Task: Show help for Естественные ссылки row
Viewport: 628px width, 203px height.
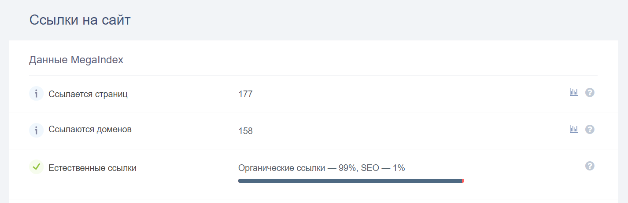Action: point(590,166)
